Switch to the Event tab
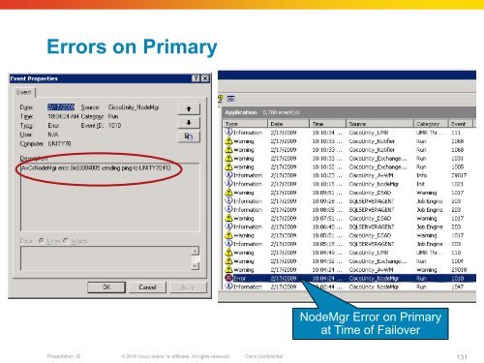 (x=24, y=92)
